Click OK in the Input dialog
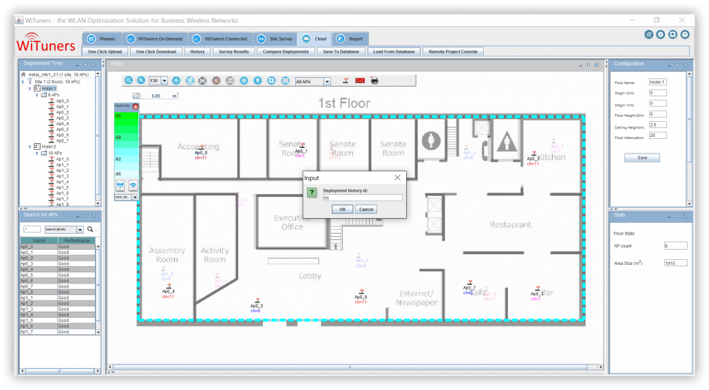709x390 pixels. (x=342, y=209)
